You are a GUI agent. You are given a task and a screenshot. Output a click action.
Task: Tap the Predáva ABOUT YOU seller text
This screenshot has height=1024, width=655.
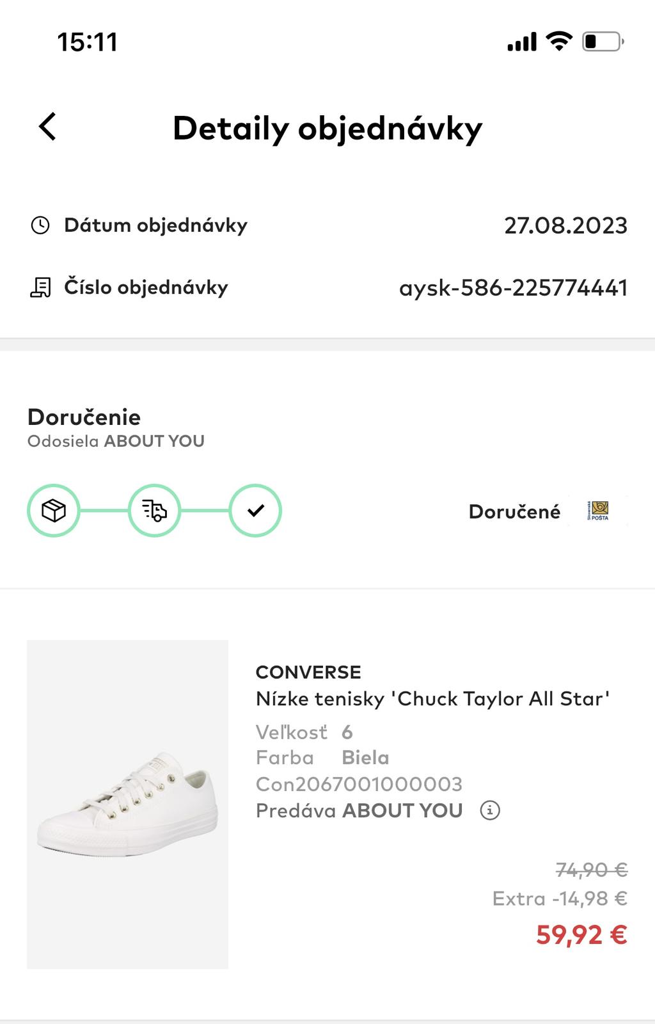(x=359, y=810)
